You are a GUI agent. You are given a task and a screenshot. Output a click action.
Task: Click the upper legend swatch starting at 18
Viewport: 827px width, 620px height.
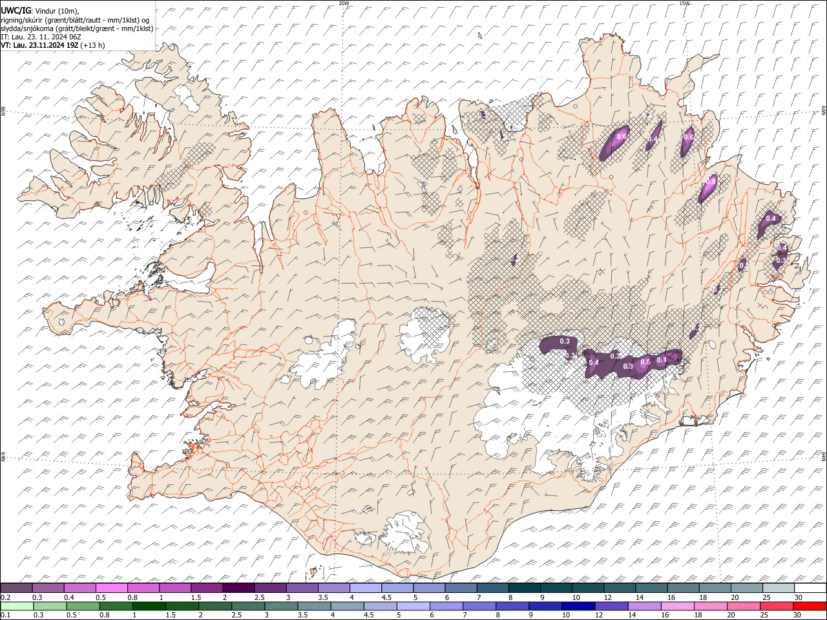[715, 588]
